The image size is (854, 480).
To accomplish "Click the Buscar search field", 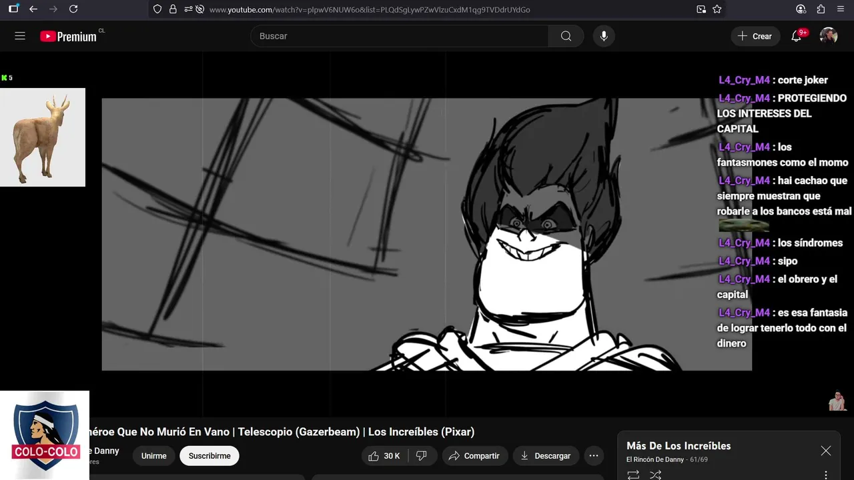I will [x=400, y=36].
